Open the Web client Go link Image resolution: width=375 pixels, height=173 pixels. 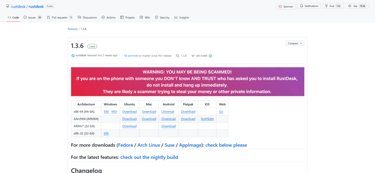(x=221, y=112)
